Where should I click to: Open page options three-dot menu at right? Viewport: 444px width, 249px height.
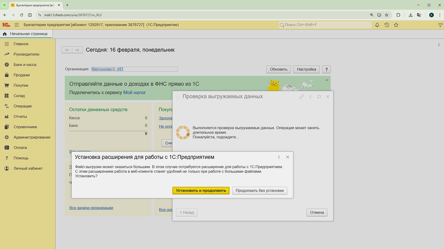439,45
